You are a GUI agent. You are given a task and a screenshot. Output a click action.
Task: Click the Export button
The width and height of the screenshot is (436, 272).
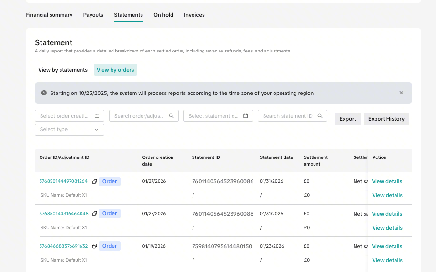pyautogui.click(x=348, y=119)
